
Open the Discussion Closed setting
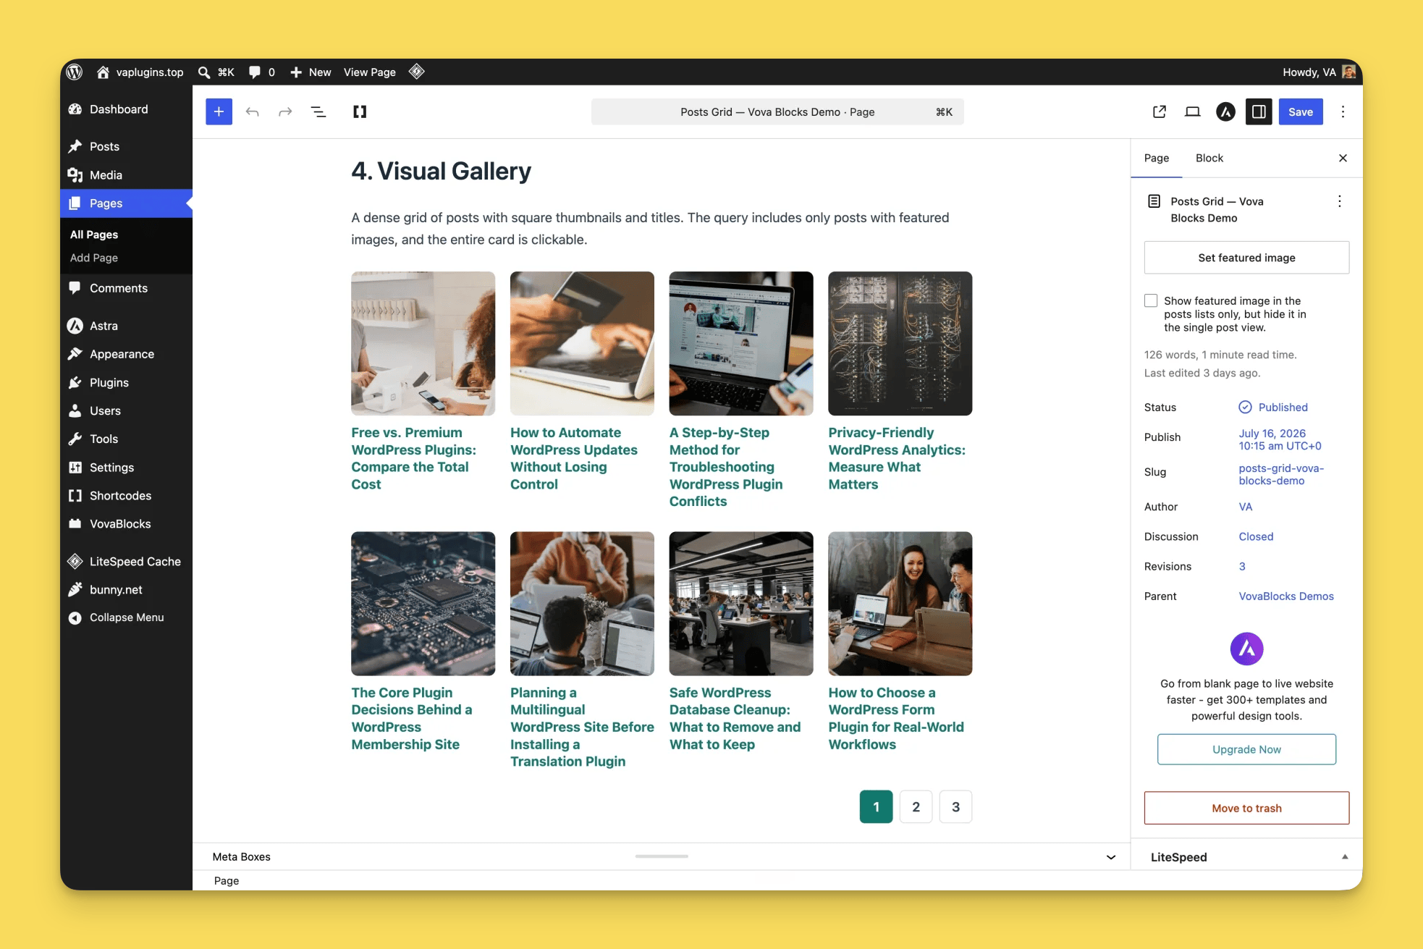tap(1256, 536)
